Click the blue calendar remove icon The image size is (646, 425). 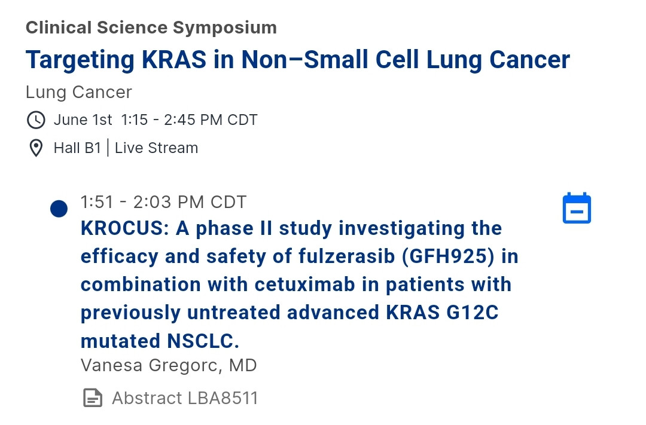coord(577,208)
